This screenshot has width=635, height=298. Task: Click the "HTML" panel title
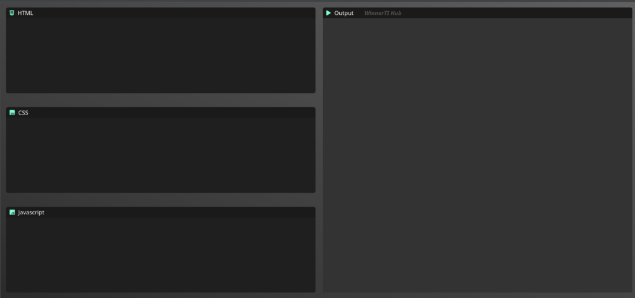point(25,13)
